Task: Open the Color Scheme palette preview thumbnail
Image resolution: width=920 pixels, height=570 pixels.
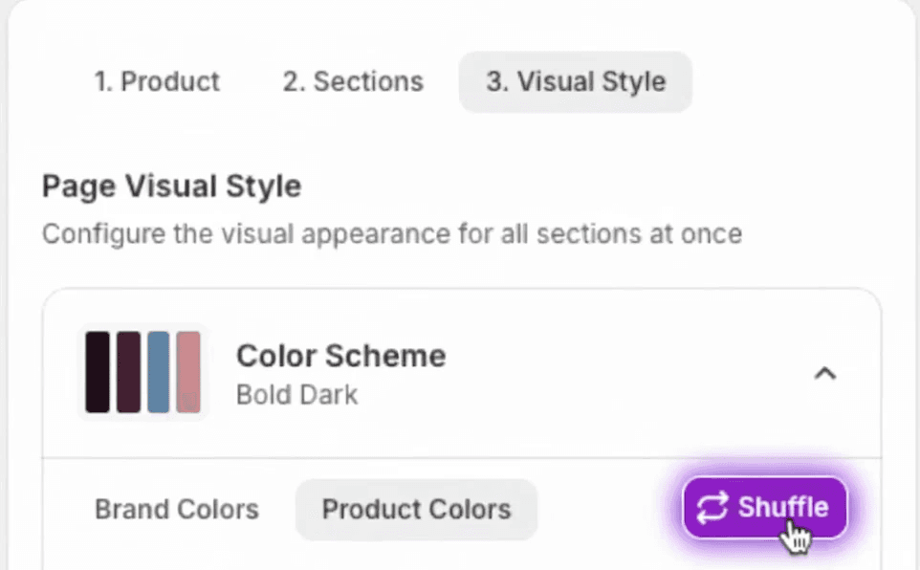Action: pyautogui.click(x=142, y=372)
